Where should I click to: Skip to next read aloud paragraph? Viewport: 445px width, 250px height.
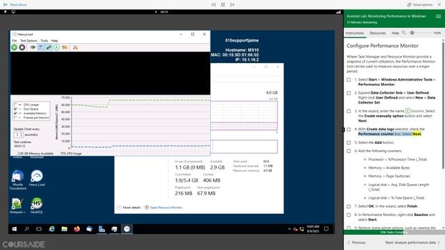tap(232, 5)
